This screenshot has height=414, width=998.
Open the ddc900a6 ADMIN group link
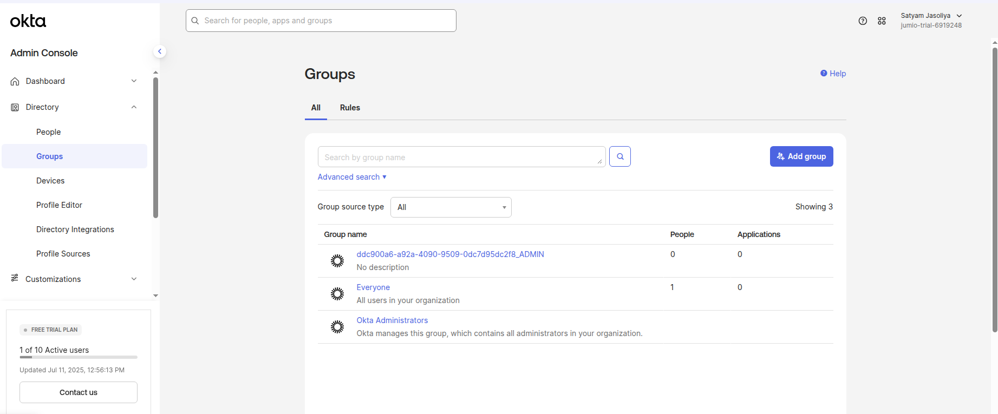(x=450, y=254)
